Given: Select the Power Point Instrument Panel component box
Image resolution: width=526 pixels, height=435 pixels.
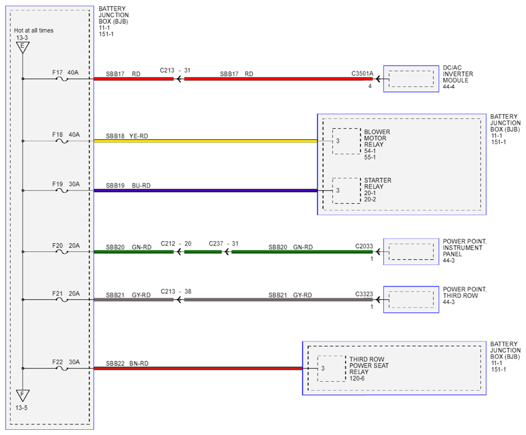Looking at the screenshot, I should point(411,251).
